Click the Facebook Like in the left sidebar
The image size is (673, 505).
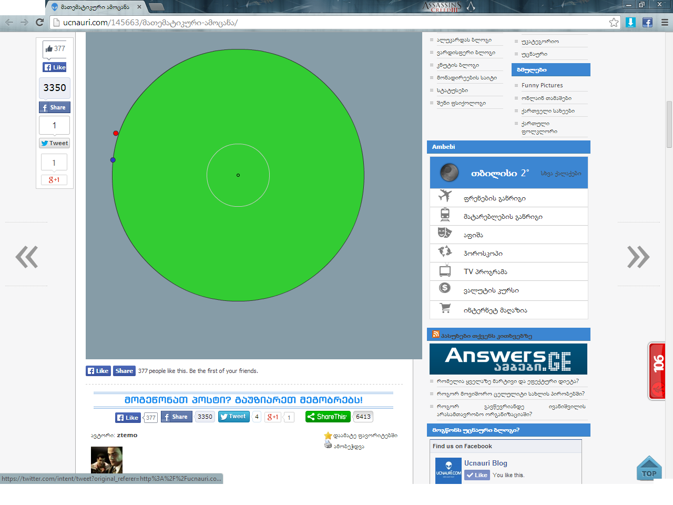pos(55,67)
